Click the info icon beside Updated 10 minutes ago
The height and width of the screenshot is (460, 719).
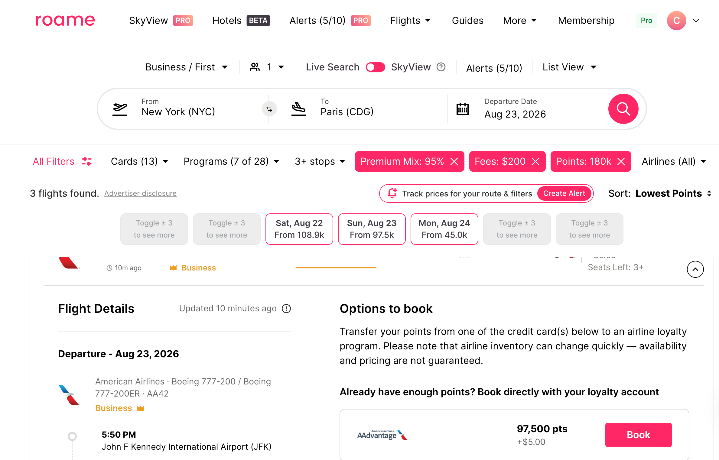(x=286, y=309)
